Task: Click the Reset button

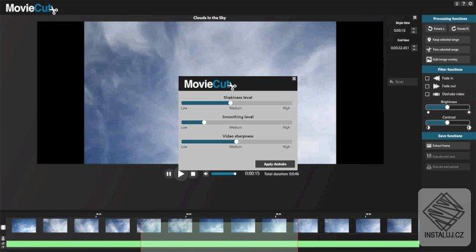Action: tap(403, 81)
